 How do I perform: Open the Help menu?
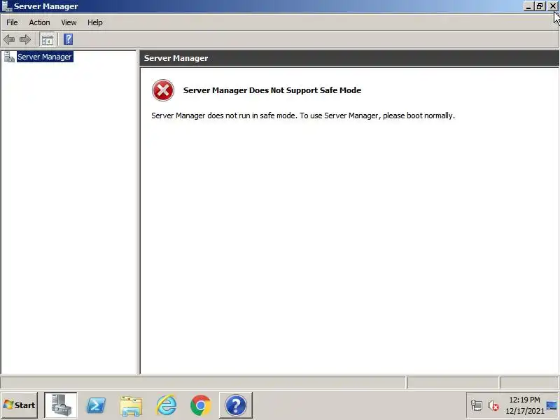(95, 22)
